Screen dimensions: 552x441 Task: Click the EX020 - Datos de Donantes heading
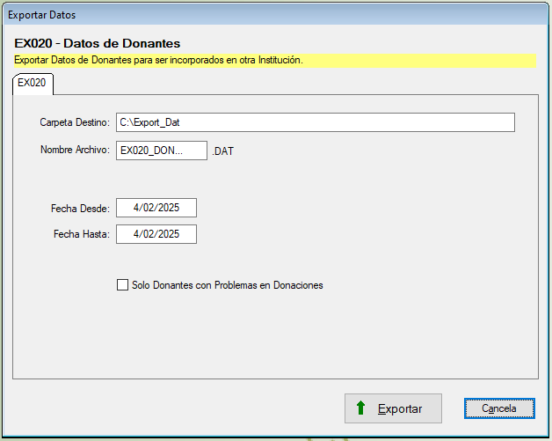click(x=98, y=43)
